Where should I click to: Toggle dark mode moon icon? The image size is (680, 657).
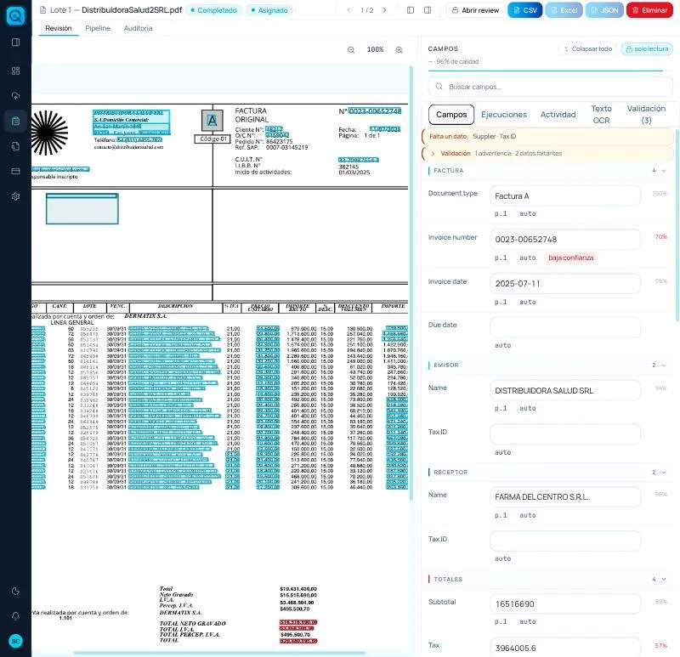(15, 591)
